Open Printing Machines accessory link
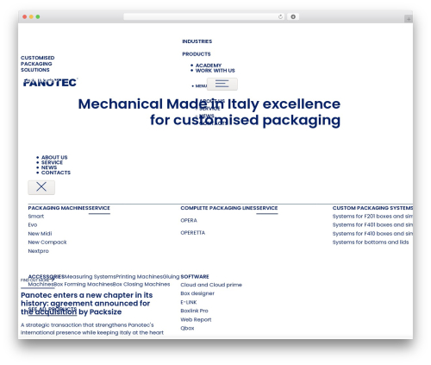This screenshot has width=431, height=365. [x=139, y=277]
